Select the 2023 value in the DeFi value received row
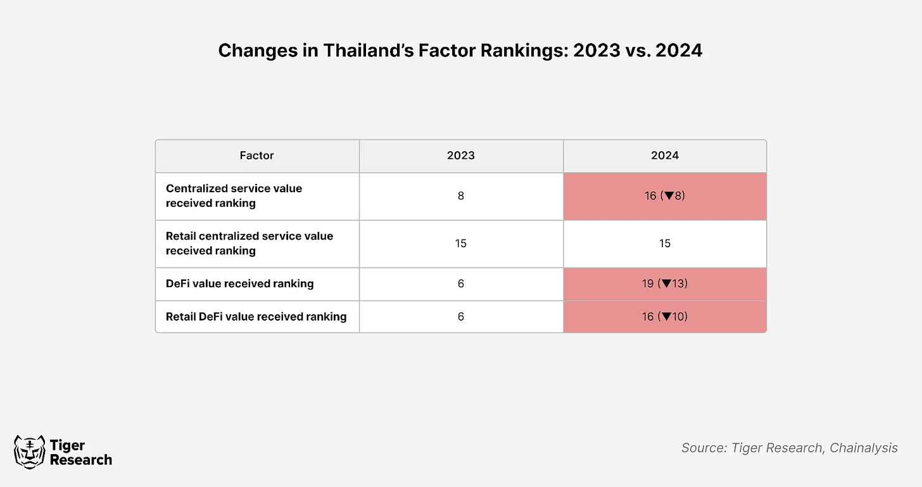The height and width of the screenshot is (487, 922). tap(460, 284)
